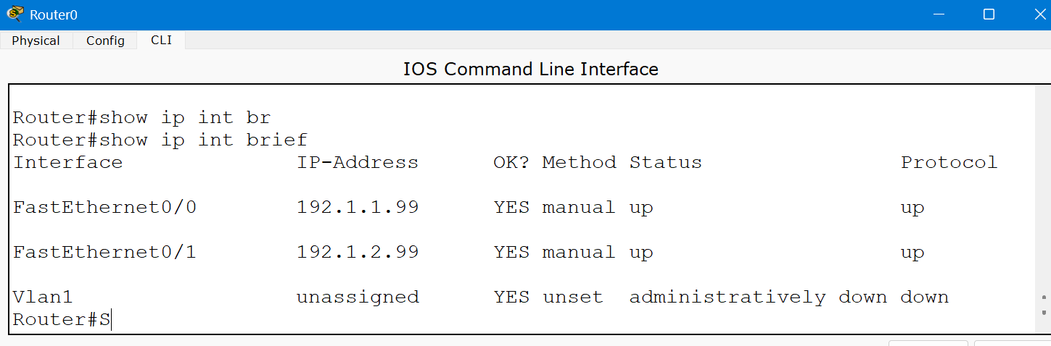Open the Config tab

105,41
